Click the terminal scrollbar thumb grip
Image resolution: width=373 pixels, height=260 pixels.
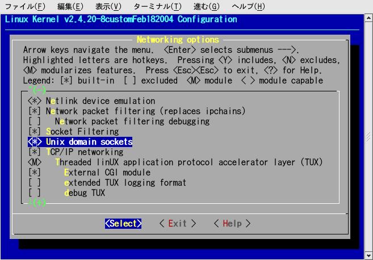point(368,137)
